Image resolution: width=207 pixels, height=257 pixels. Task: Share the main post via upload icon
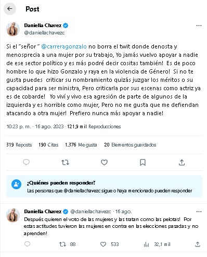(182, 163)
